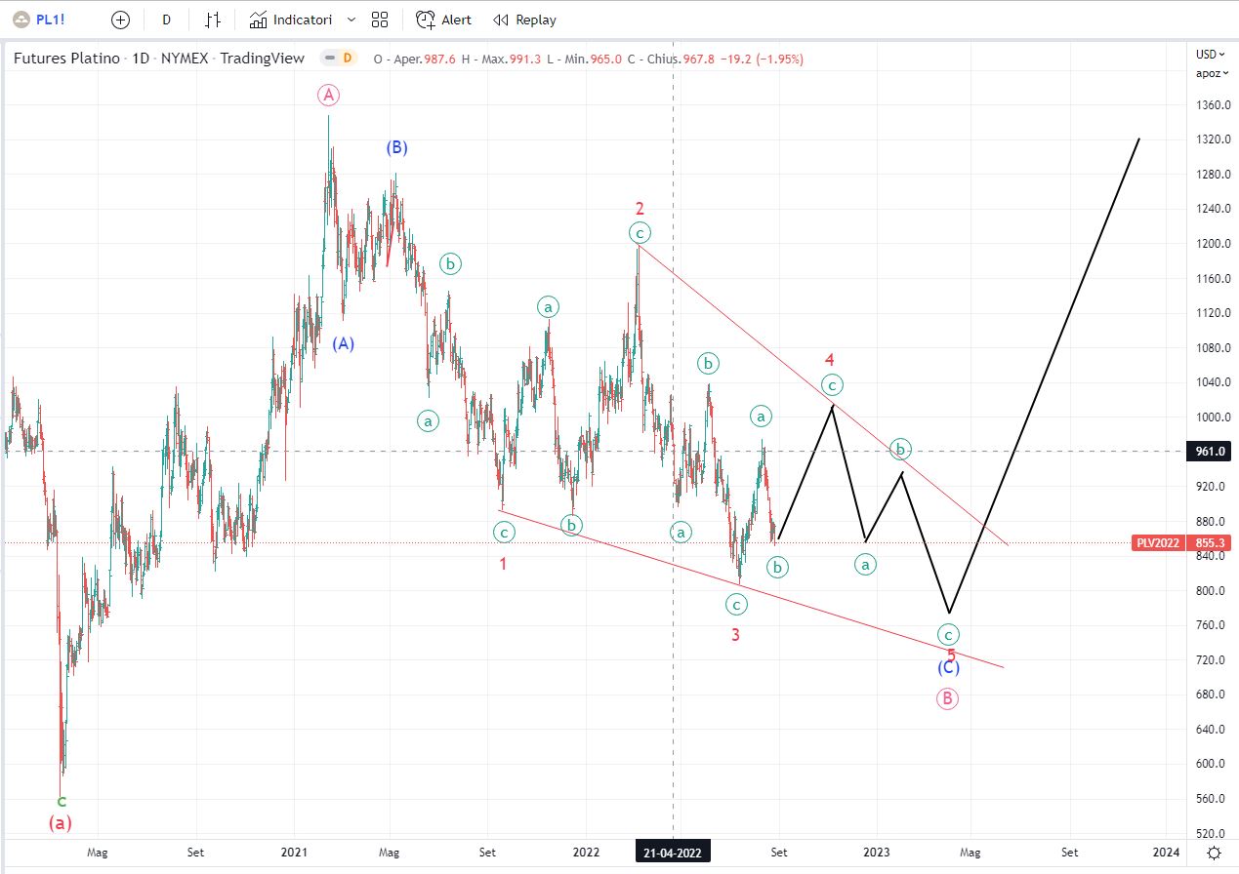Select the pink circled B wave label

[x=947, y=698]
